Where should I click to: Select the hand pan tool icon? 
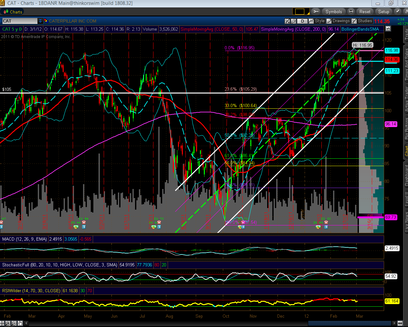tap(20, 323)
